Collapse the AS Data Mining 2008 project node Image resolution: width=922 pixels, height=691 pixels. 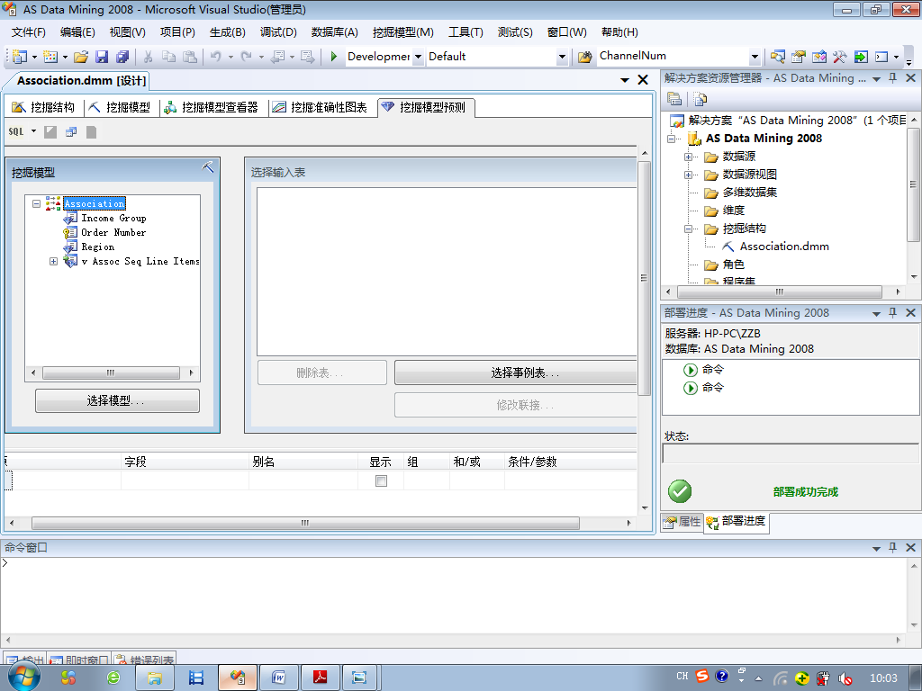pos(671,139)
